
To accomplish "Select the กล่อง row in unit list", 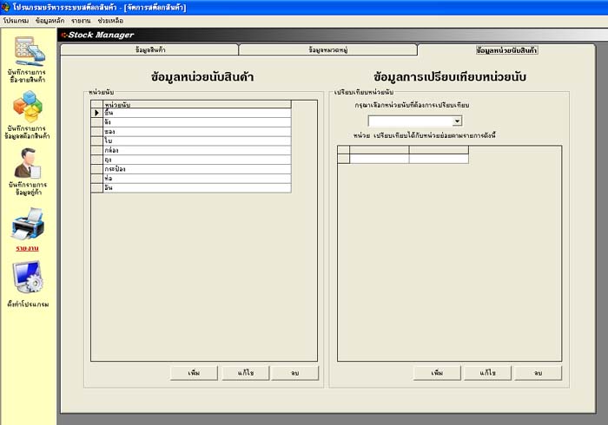I will [x=195, y=150].
